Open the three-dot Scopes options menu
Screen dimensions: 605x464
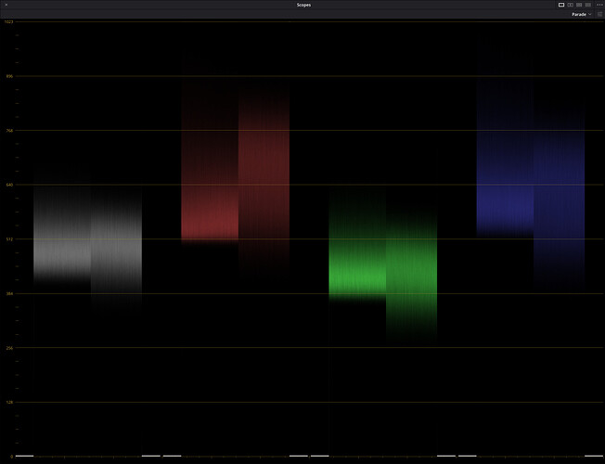tap(599, 5)
